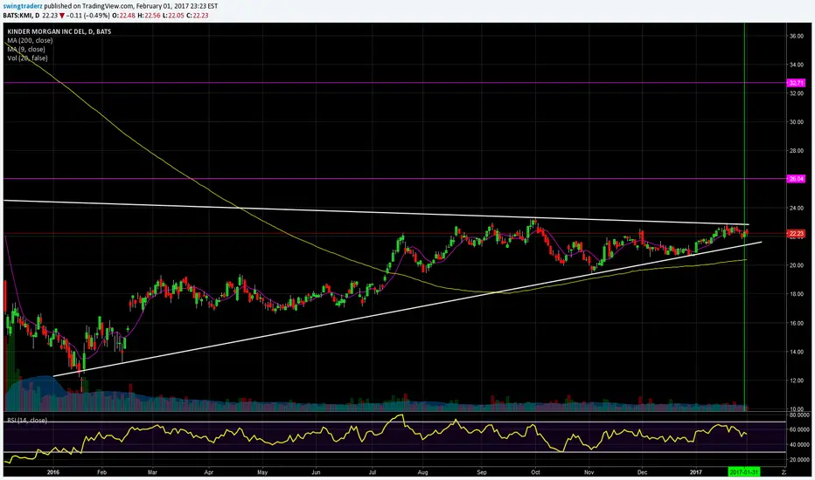Click the -0.11 (-0.49%) change text

(x=87, y=16)
